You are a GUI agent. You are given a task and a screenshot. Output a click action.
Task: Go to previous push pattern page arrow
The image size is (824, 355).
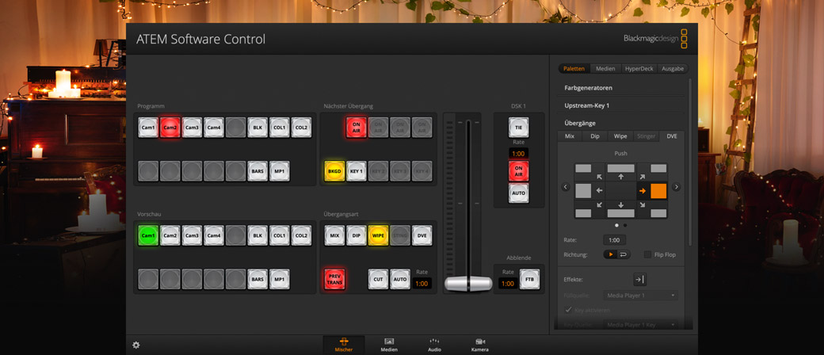tap(565, 187)
